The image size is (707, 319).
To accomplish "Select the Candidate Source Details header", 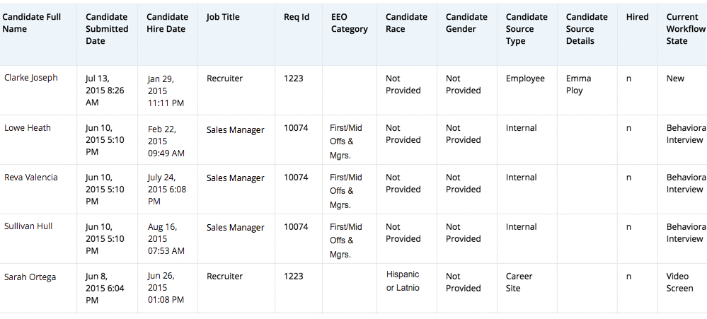I will 587,29.
